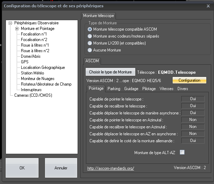Select Monture télescope compatible ASCOM radio

[x=90, y=29]
